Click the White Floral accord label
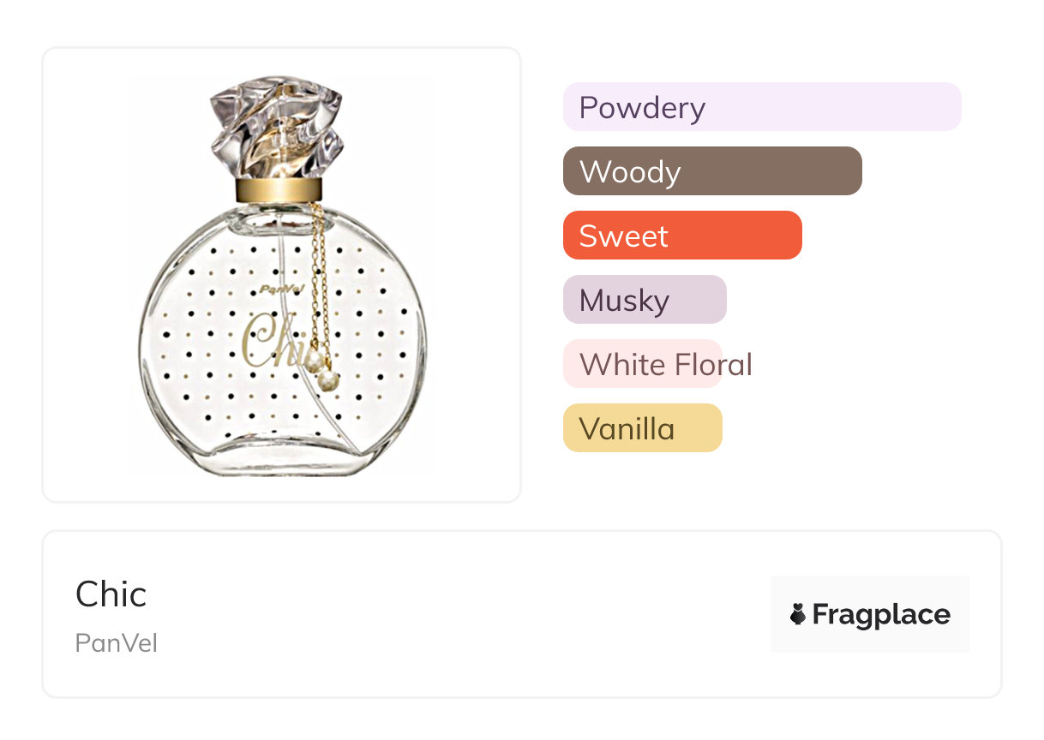The height and width of the screenshot is (740, 1044). [665, 364]
